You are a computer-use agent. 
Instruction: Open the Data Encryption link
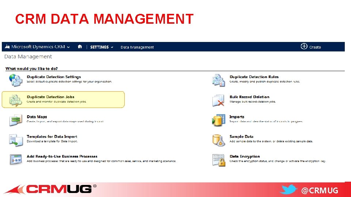[x=245, y=157]
